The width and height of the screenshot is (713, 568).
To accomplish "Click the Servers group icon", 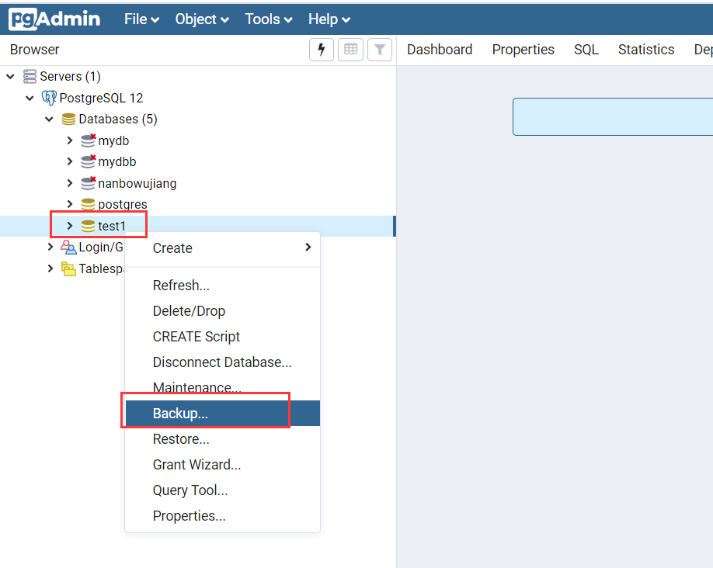I will (x=30, y=76).
